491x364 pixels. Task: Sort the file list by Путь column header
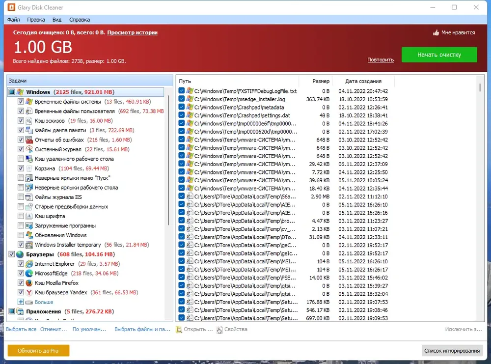pos(238,81)
